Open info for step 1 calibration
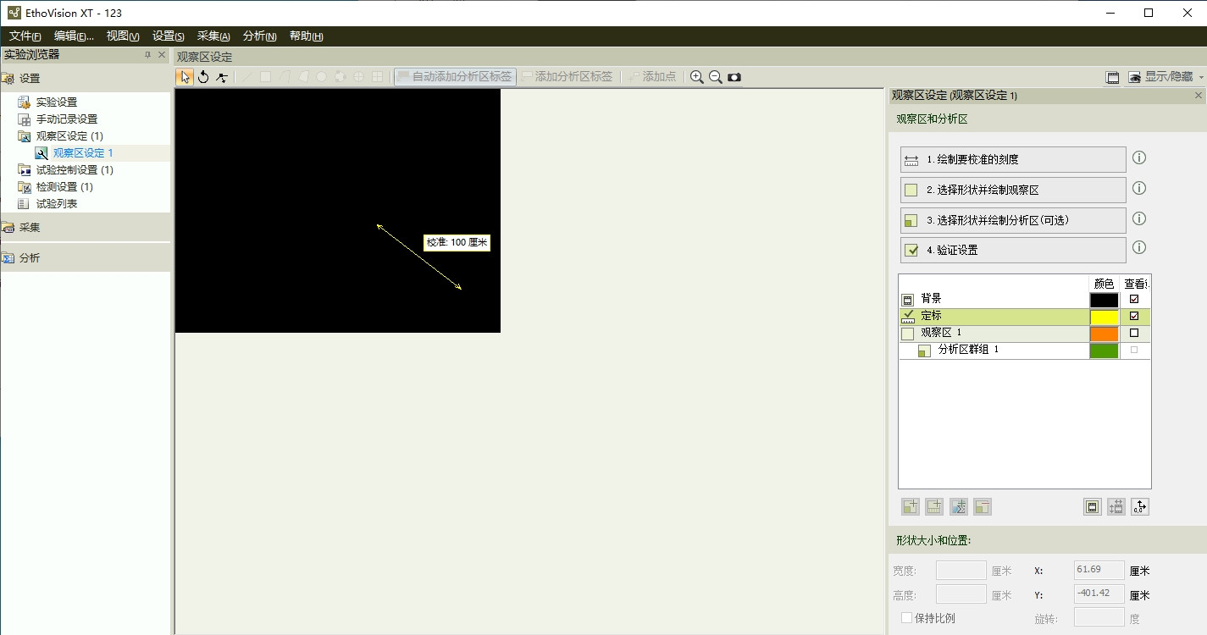This screenshot has height=635, width=1207. coord(1139,157)
